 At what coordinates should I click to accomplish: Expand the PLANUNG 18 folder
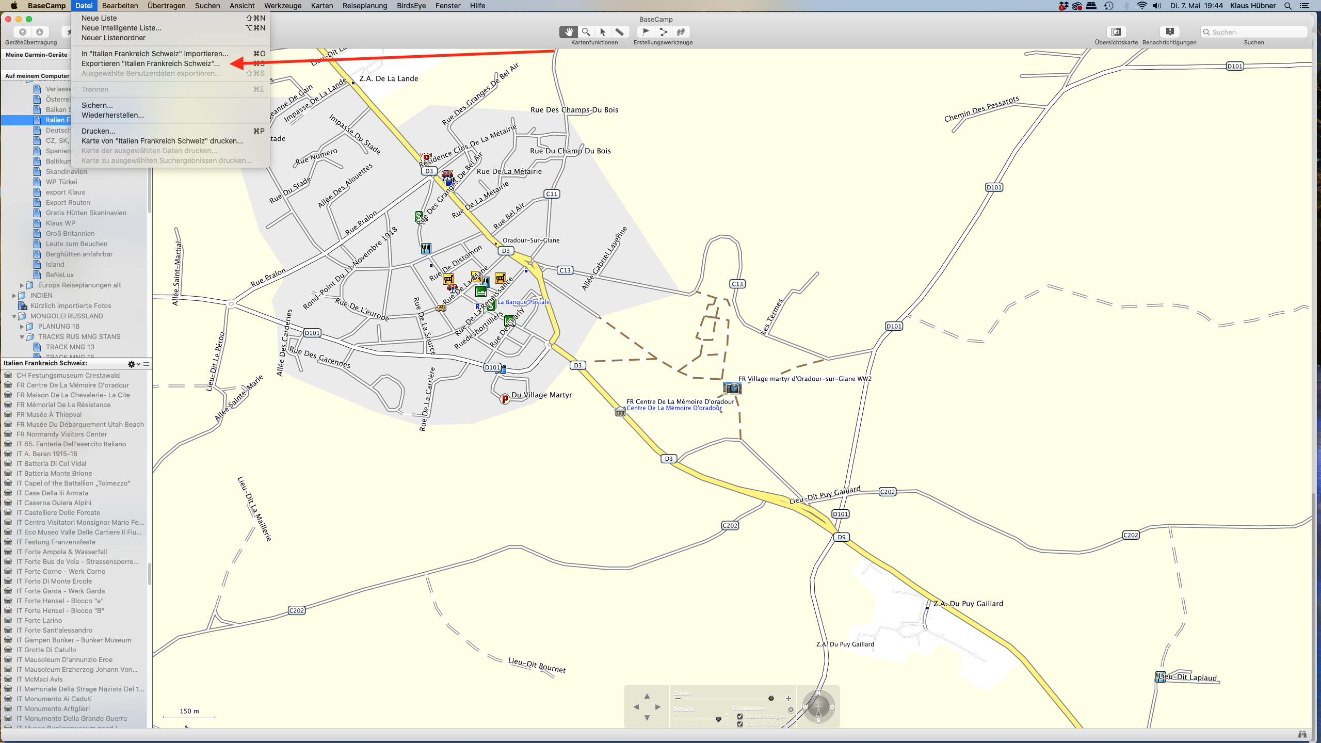coord(22,326)
